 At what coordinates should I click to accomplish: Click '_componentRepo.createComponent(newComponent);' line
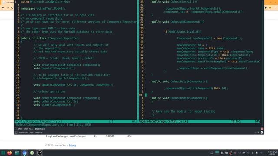tap(213, 68)
